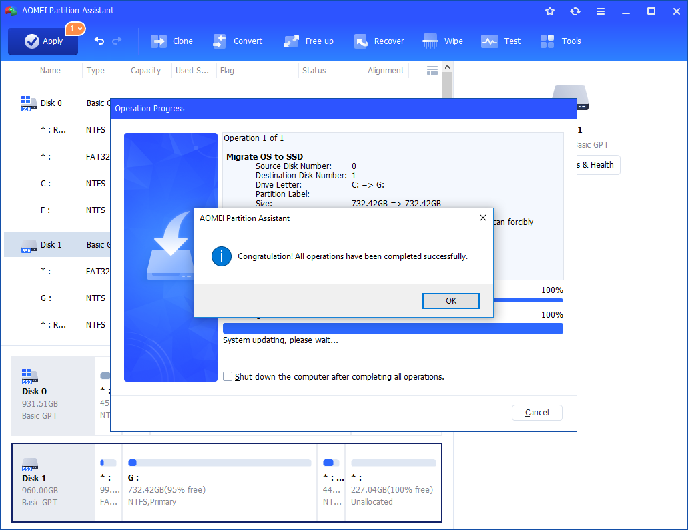Click the Type column header
This screenshot has width=688, height=530.
pyautogui.click(x=95, y=71)
